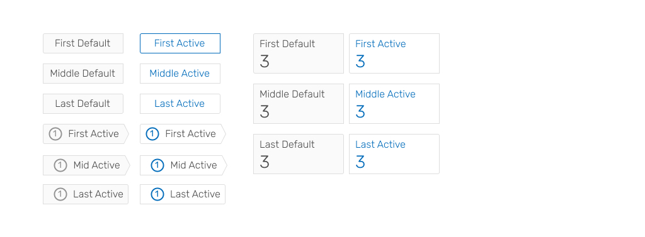Open the small Middle Active tab
Image resolution: width=645 pixels, height=237 pixels.
pyautogui.click(x=180, y=74)
